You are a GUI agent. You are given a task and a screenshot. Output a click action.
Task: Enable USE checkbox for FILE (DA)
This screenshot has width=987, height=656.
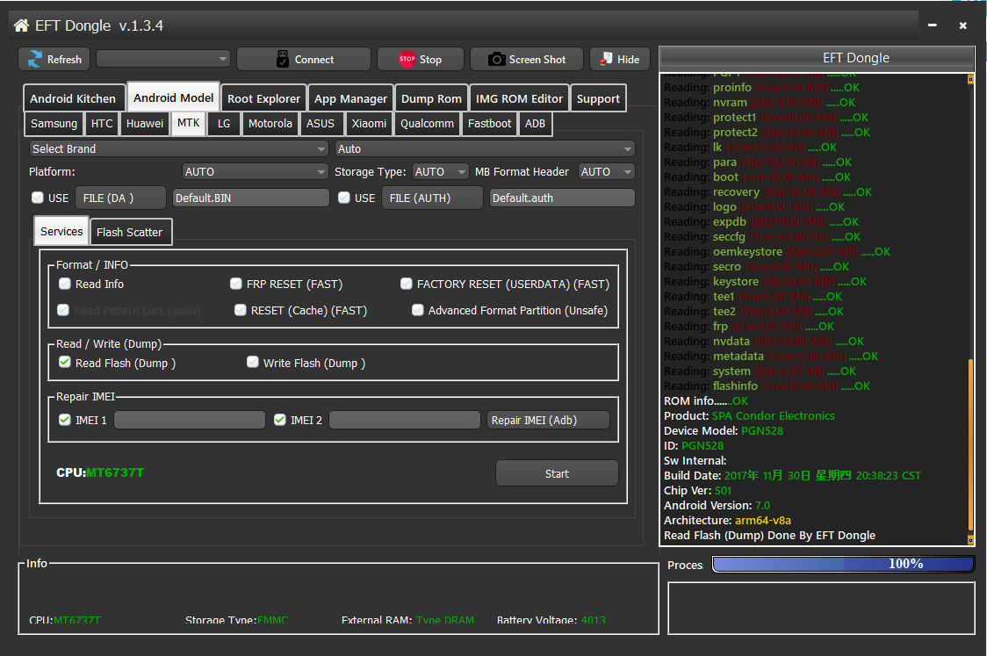(37, 198)
